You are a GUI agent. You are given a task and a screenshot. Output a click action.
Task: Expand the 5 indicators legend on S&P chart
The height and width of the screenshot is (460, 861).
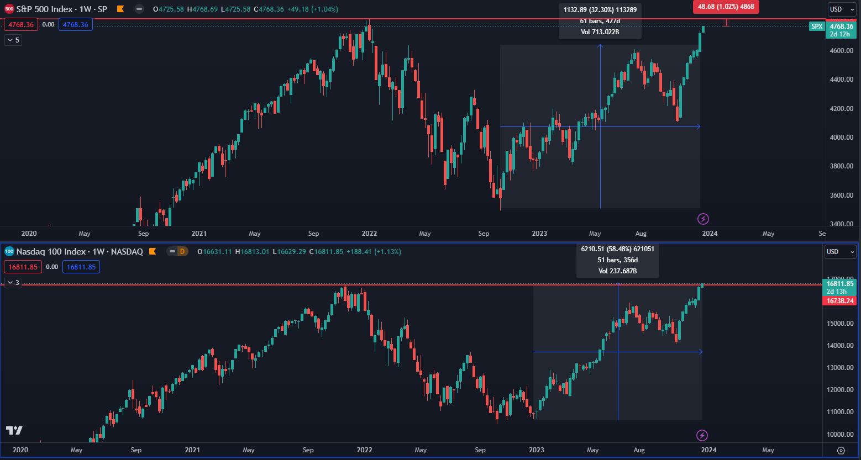pyautogui.click(x=13, y=40)
